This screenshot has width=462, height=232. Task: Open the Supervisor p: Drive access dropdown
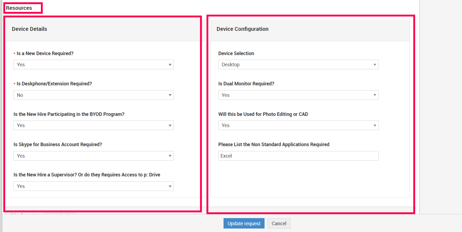pyautogui.click(x=93, y=186)
